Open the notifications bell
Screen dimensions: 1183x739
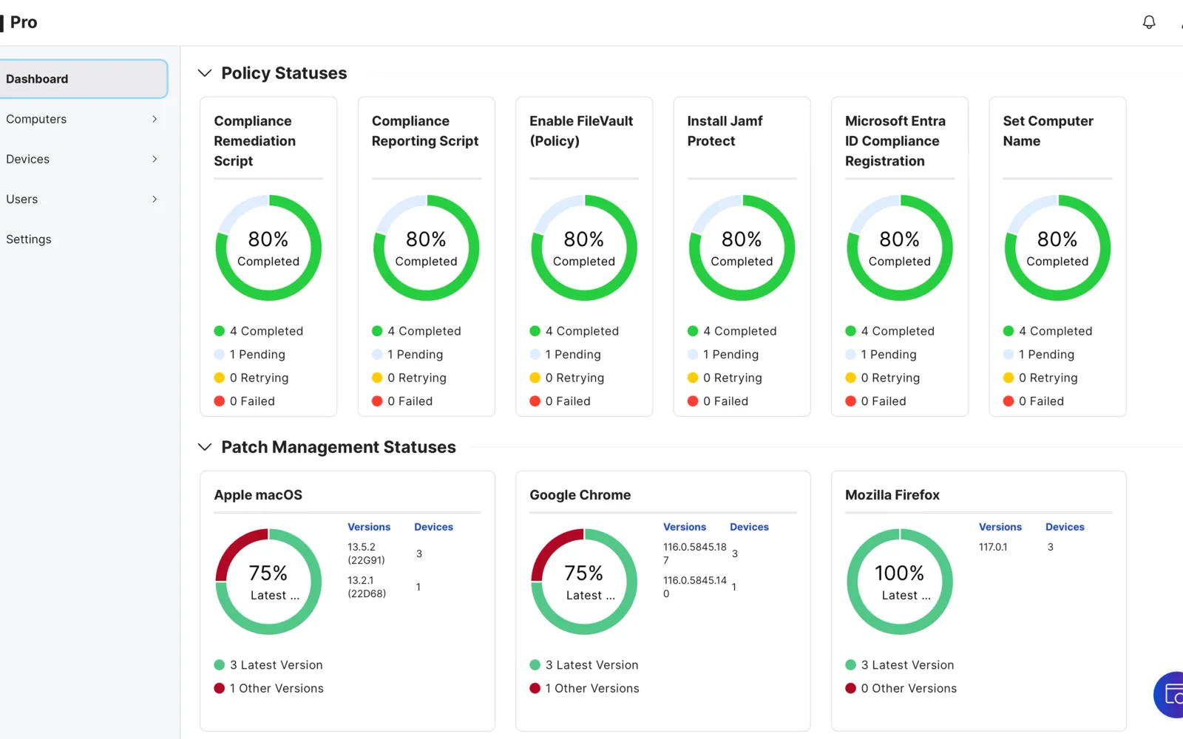click(x=1149, y=22)
